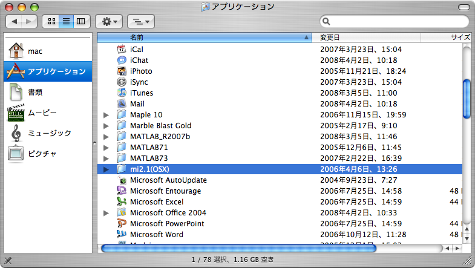Select the MATLAB71 row name

point(149,148)
